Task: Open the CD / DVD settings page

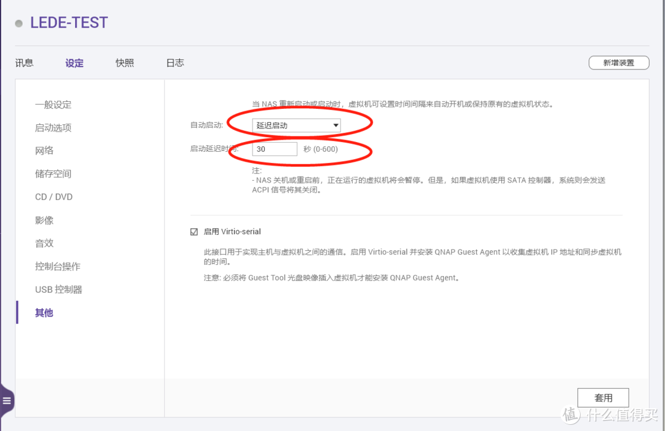Action: pyautogui.click(x=53, y=197)
